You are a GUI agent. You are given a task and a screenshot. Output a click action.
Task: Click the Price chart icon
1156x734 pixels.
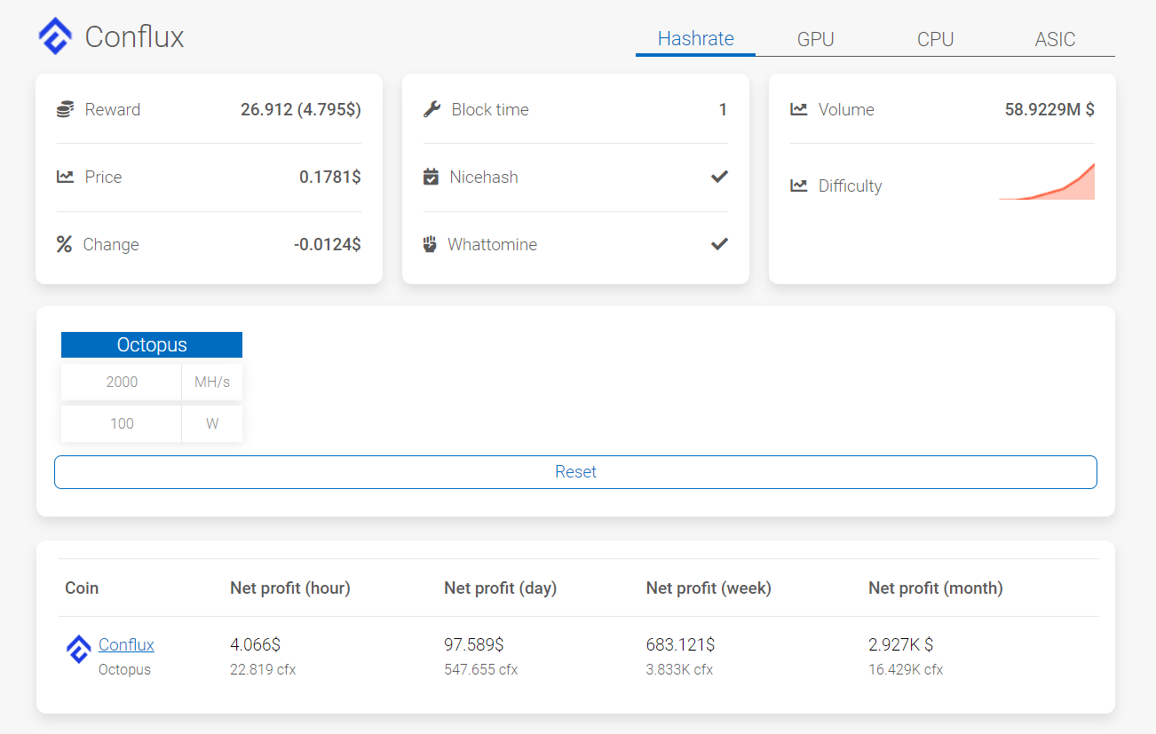click(x=65, y=177)
